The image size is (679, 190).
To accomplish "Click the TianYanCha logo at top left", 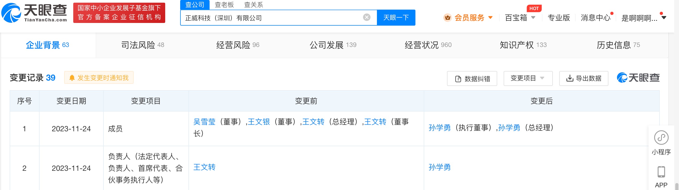I will 34,13.
